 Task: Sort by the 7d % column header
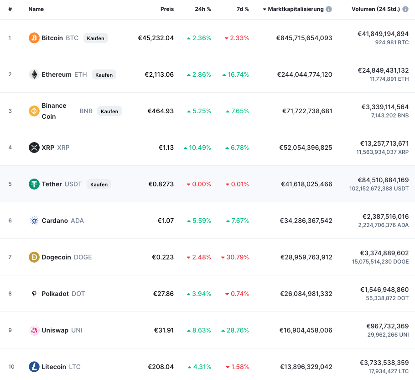click(x=242, y=9)
